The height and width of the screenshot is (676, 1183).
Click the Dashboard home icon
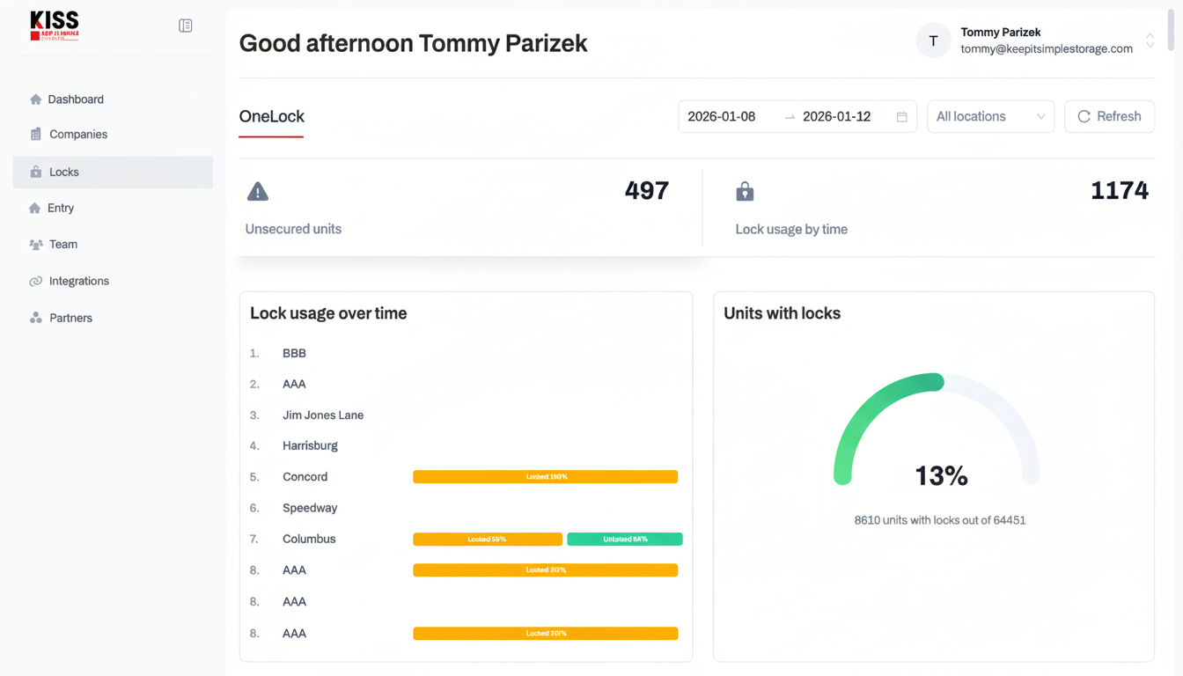[35, 99]
